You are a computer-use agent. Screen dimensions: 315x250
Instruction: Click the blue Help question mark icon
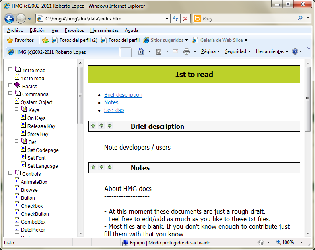(x=295, y=51)
